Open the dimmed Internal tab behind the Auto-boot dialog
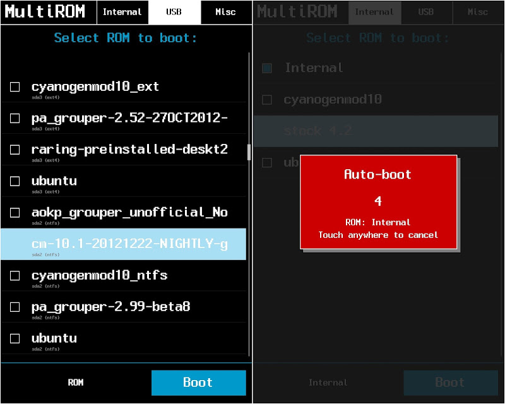 click(x=374, y=12)
